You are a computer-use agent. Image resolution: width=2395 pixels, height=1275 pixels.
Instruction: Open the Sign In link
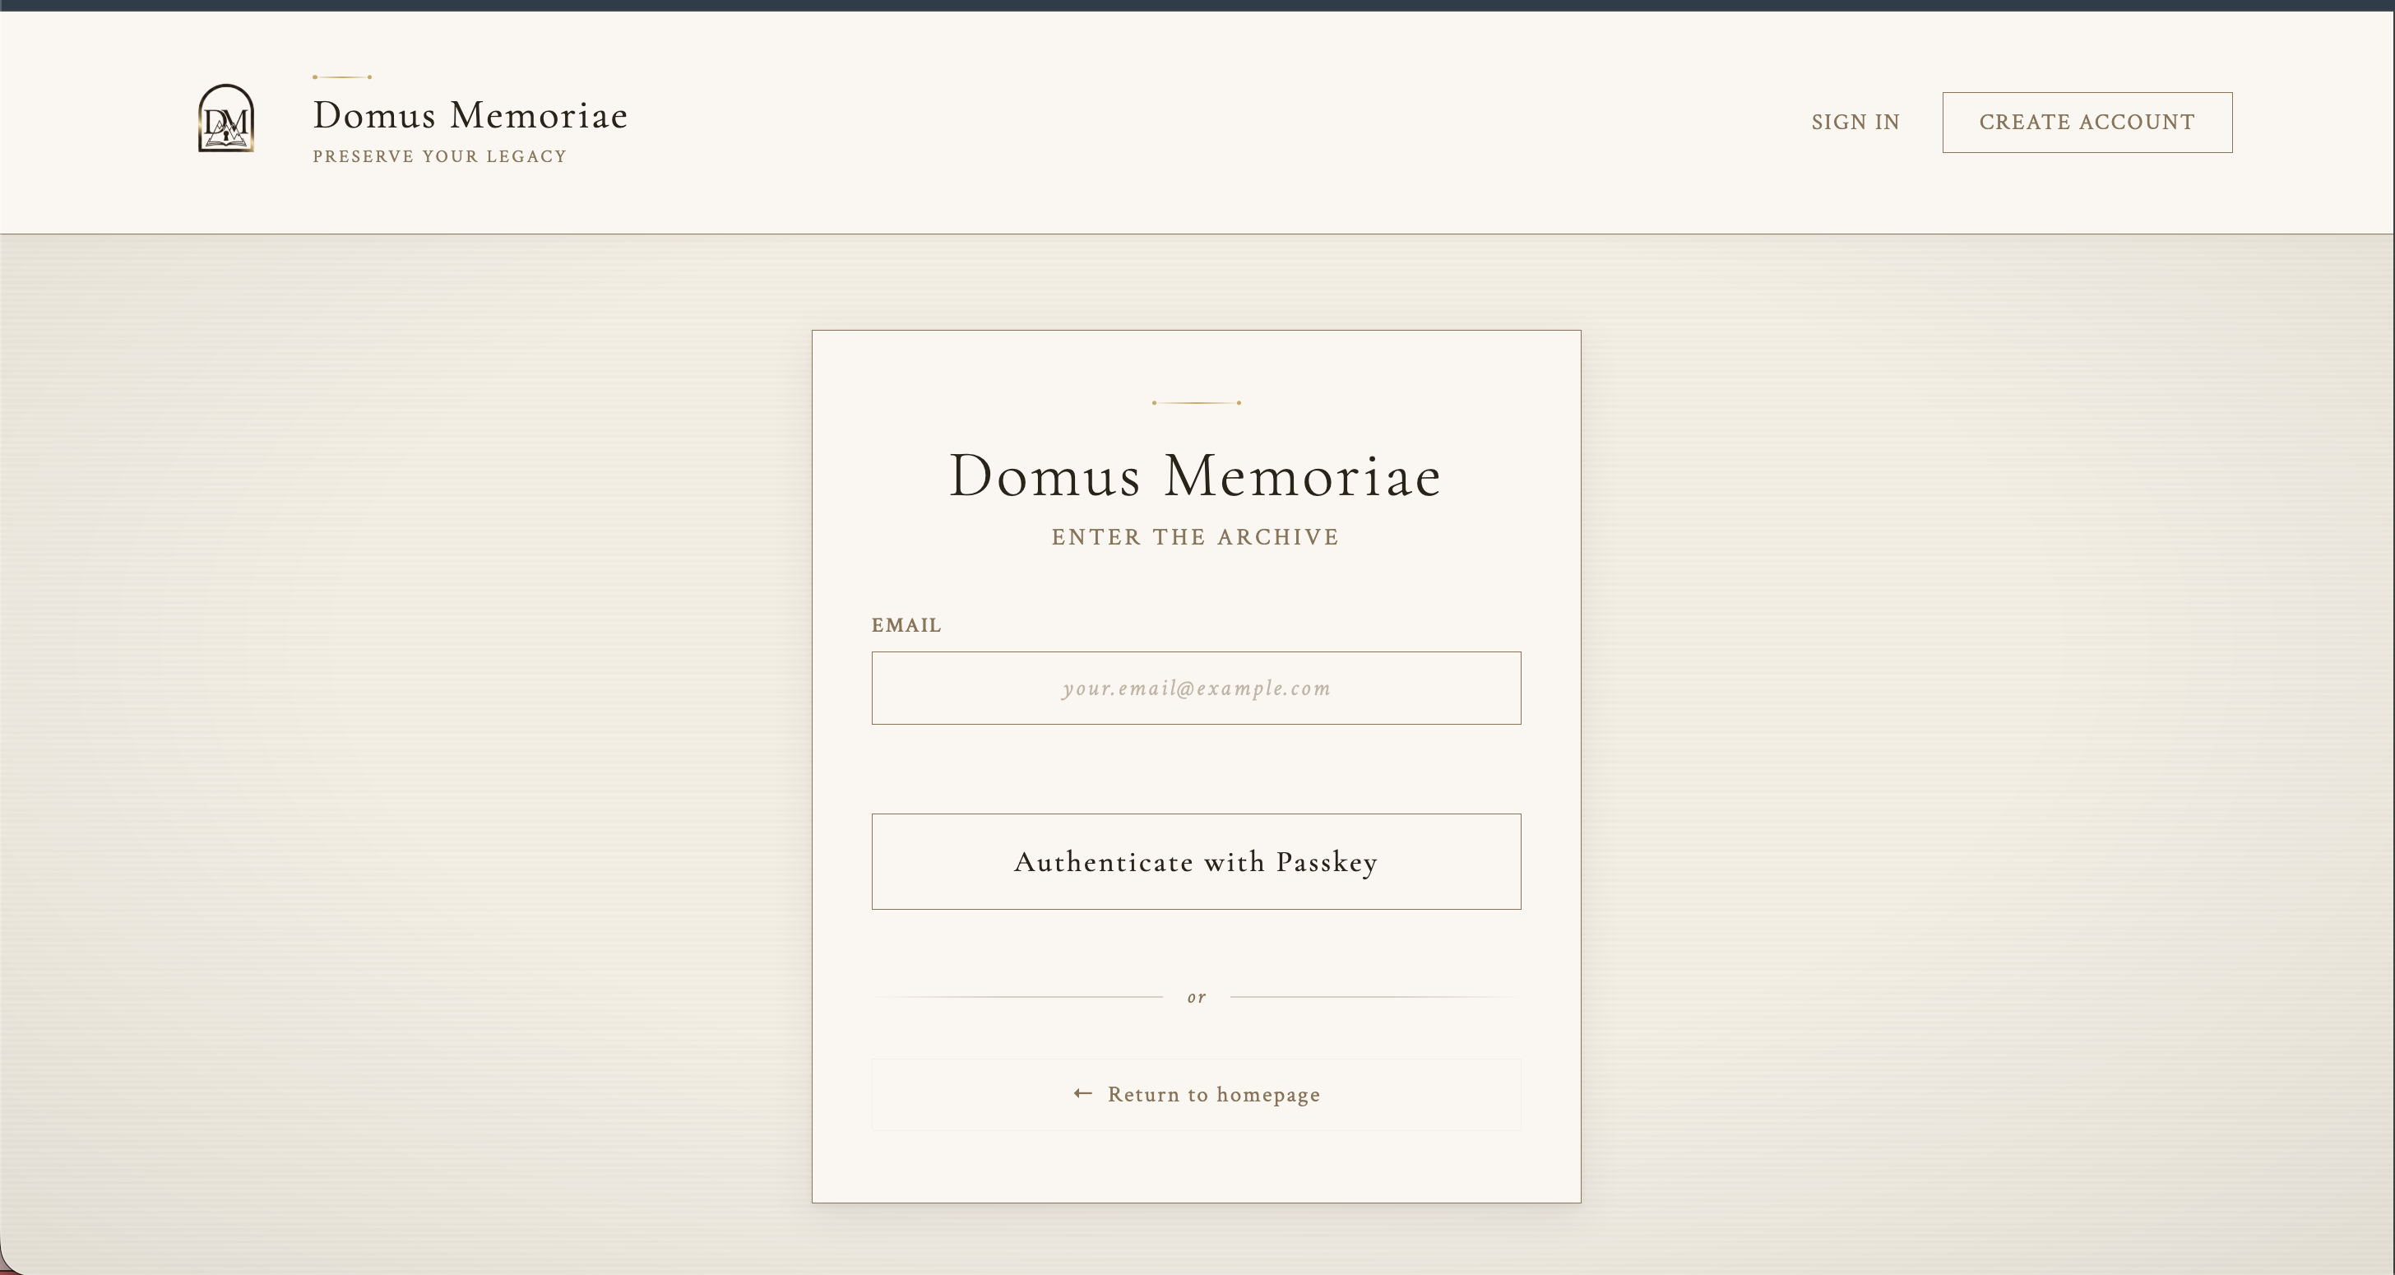[x=1855, y=122]
